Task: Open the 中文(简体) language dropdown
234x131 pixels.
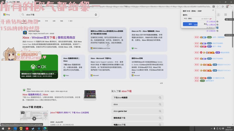Action: click(198, 19)
